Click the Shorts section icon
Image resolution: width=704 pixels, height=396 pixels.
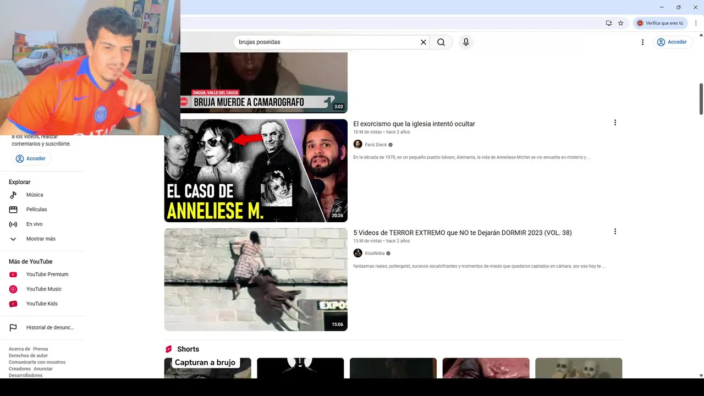click(x=169, y=349)
